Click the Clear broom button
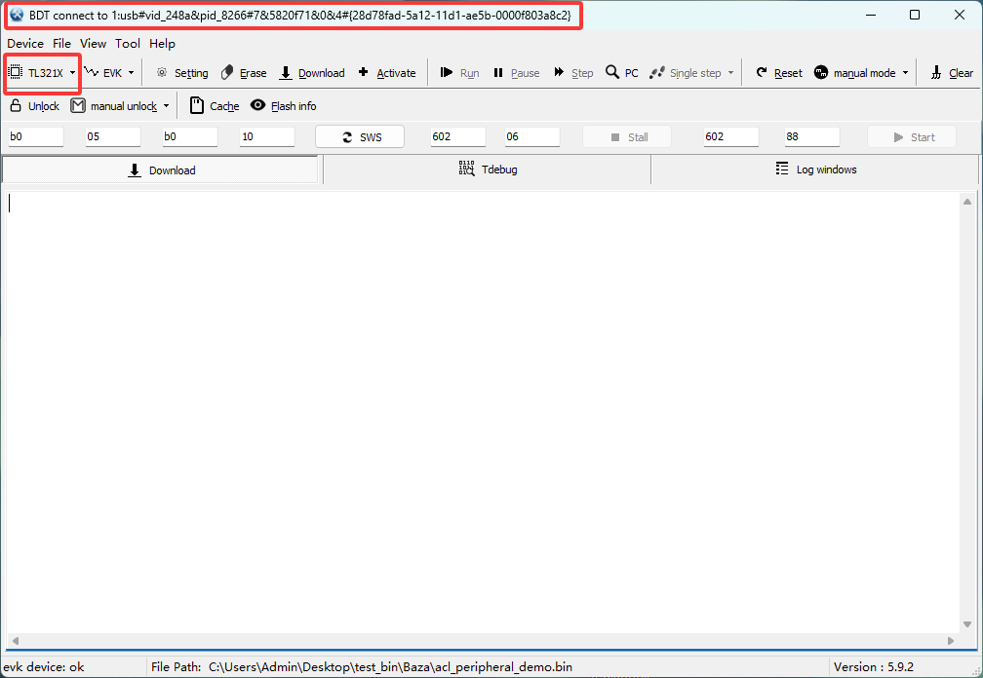 pyautogui.click(x=952, y=73)
